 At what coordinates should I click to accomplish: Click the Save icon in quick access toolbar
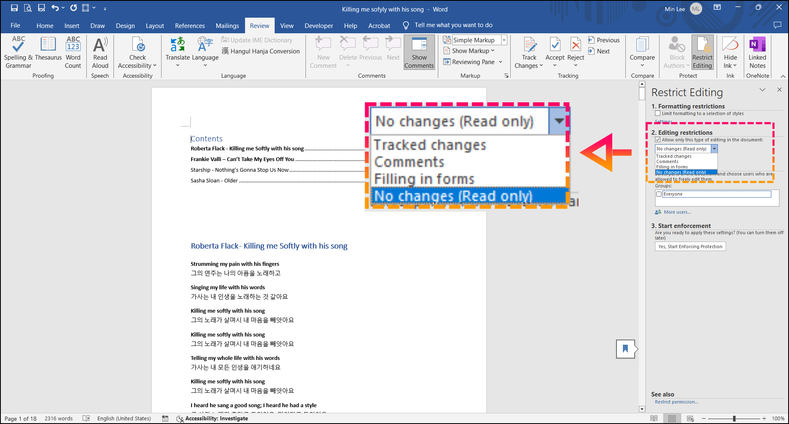pyautogui.click(x=14, y=8)
